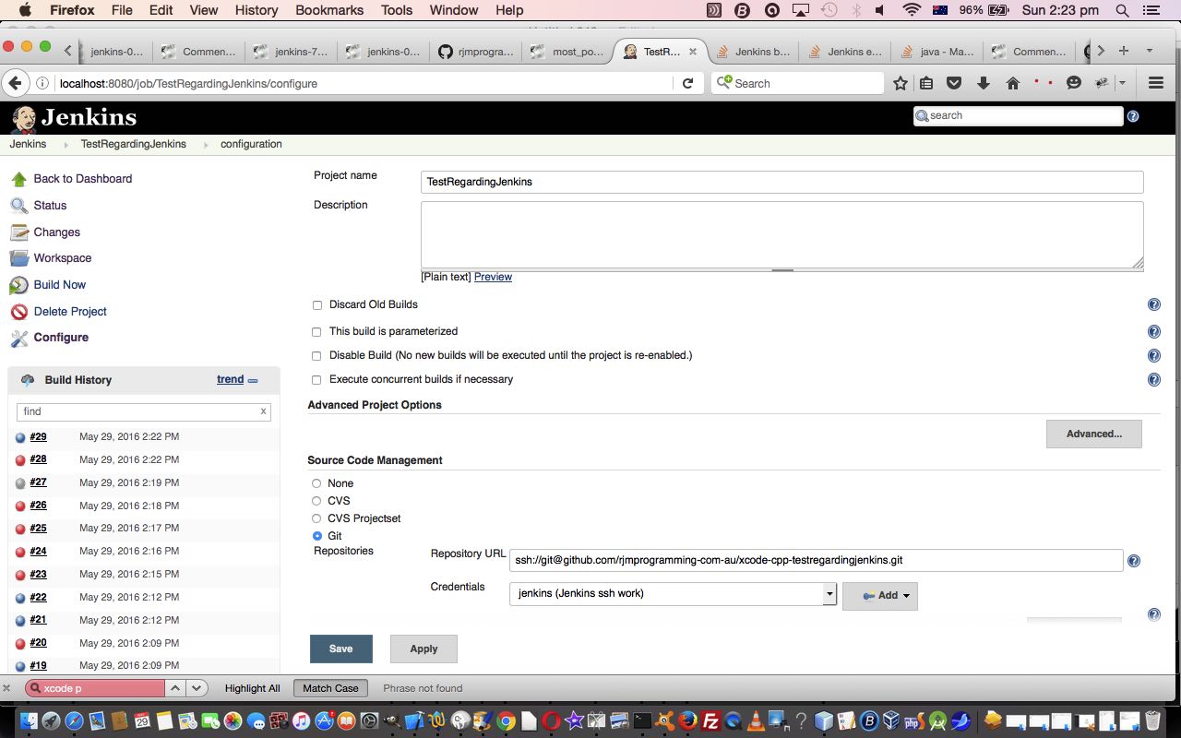Enable Execute concurrent builds if necessary
This screenshot has width=1181, height=738.
coord(316,380)
